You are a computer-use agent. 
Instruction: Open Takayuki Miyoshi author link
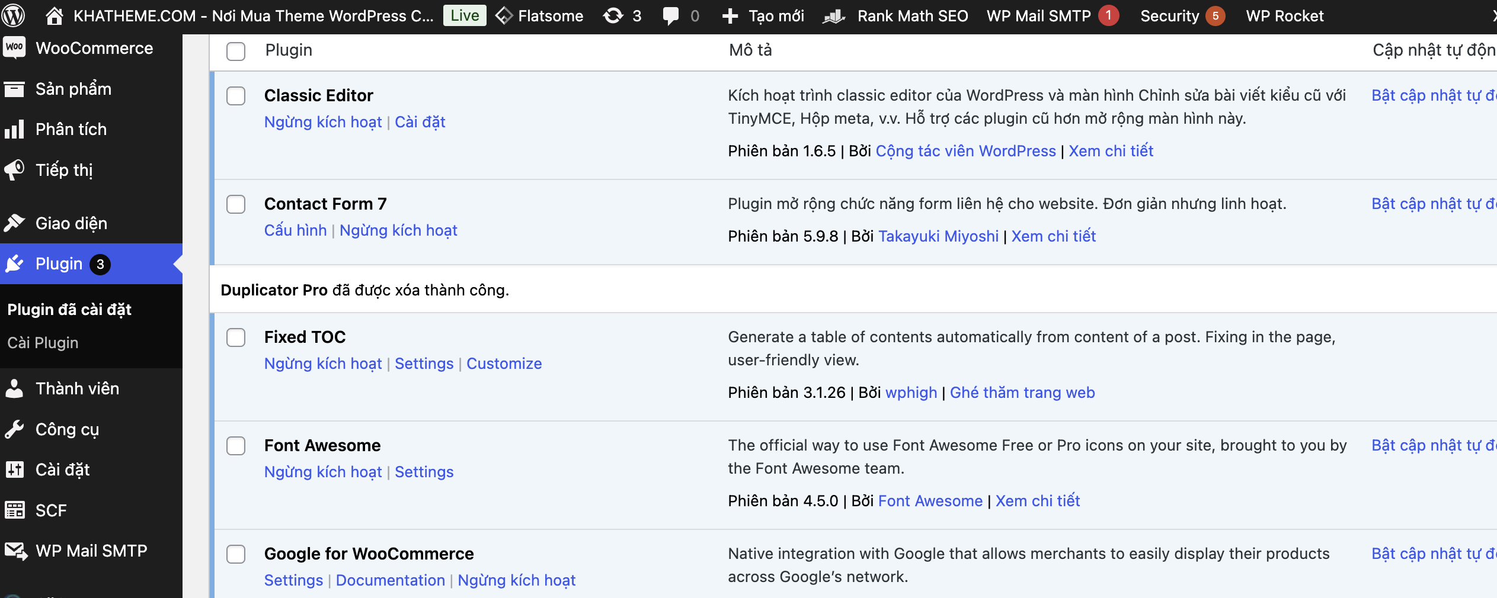(x=939, y=236)
